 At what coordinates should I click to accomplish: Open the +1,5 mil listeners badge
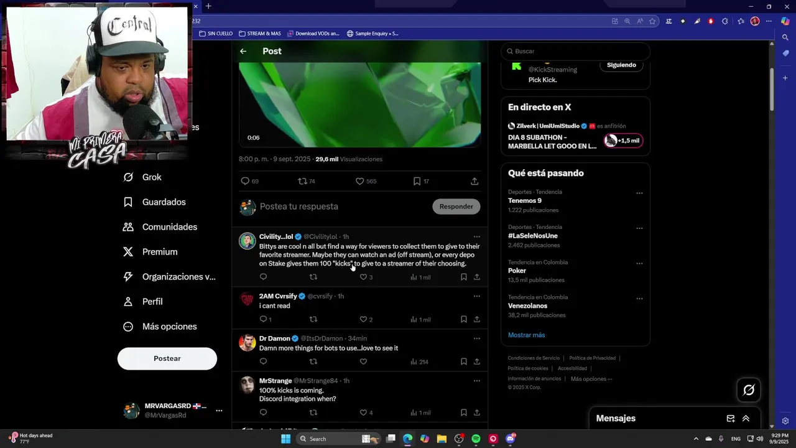pos(623,141)
